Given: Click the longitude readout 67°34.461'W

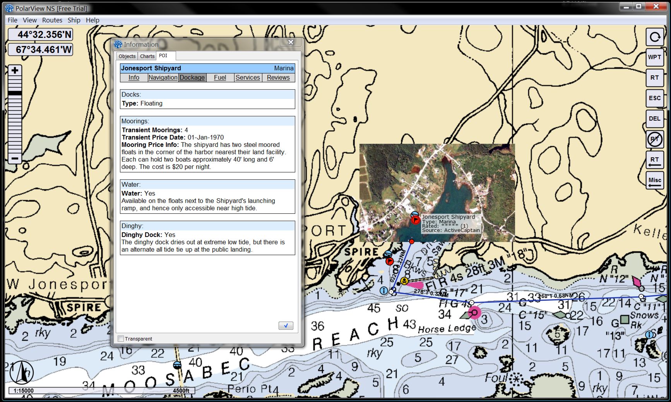Looking at the screenshot, I should click(40, 49).
